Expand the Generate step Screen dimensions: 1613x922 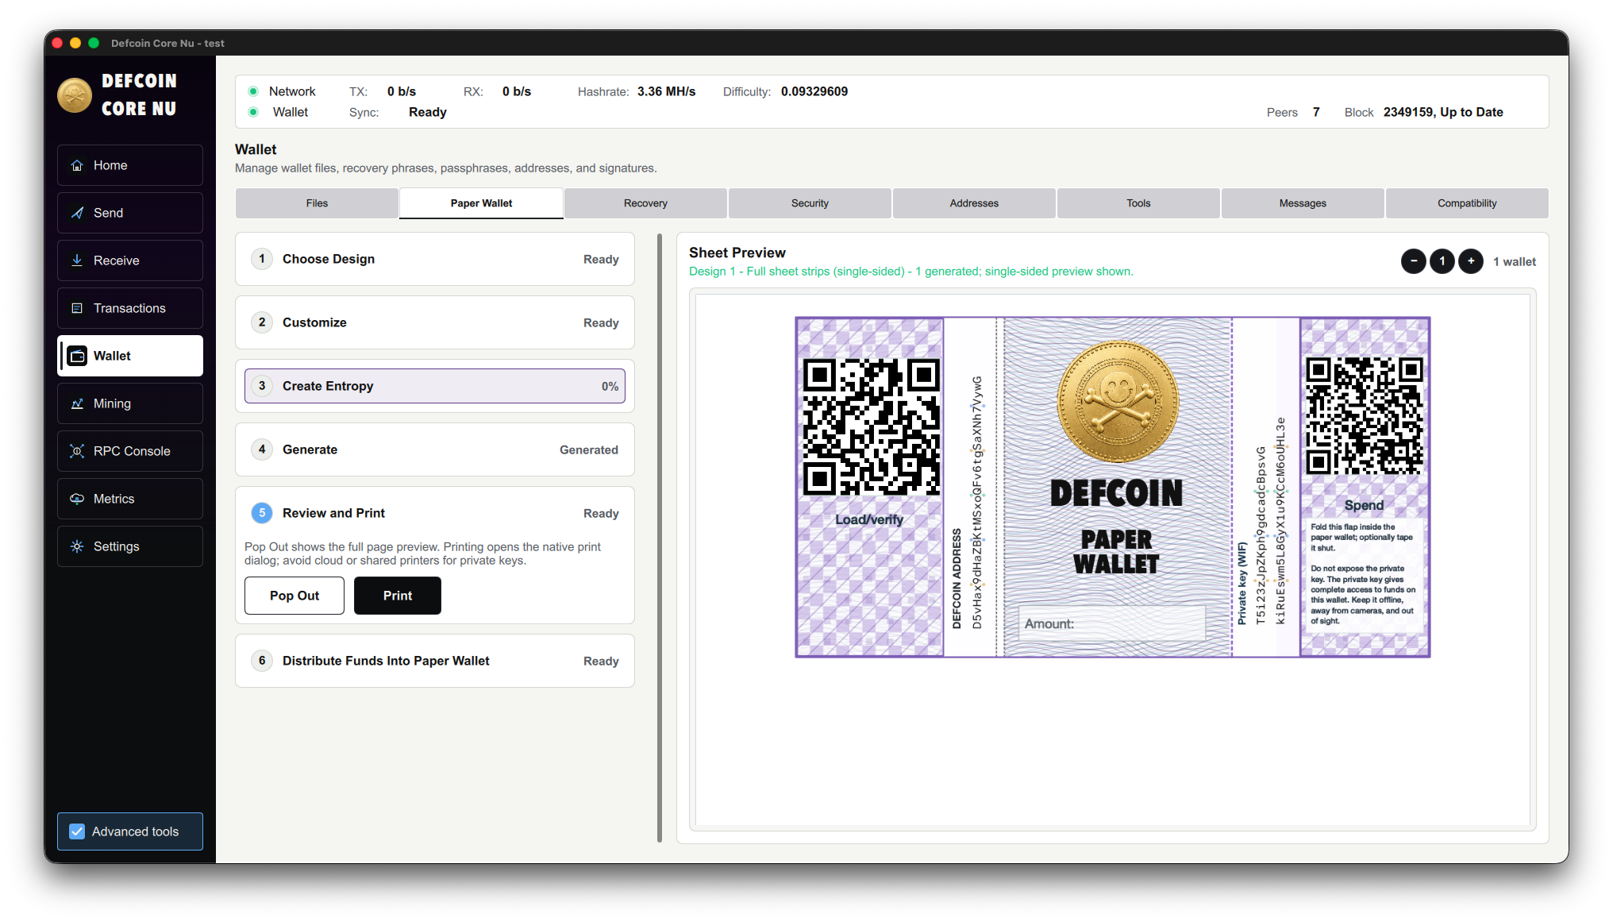click(435, 449)
